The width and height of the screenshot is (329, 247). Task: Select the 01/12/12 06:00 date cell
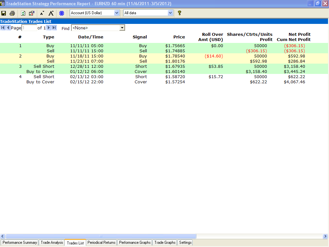(87, 72)
